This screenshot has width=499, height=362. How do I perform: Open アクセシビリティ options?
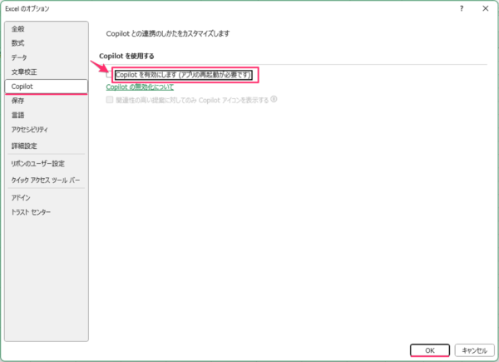pyautogui.click(x=30, y=130)
